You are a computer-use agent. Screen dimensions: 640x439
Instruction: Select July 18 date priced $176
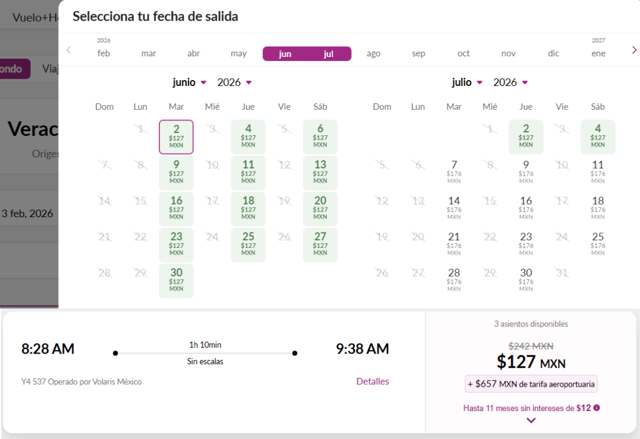(x=598, y=209)
